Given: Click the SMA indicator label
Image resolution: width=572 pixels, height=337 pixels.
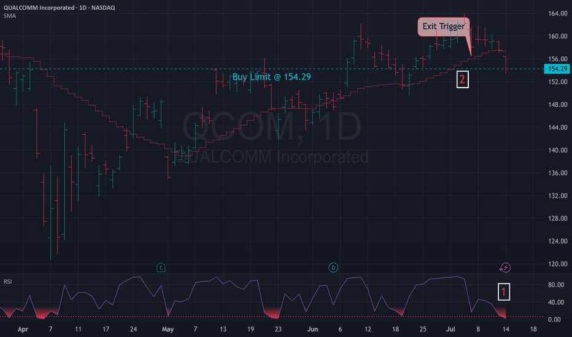Looking at the screenshot, I should pyautogui.click(x=10, y=16).
